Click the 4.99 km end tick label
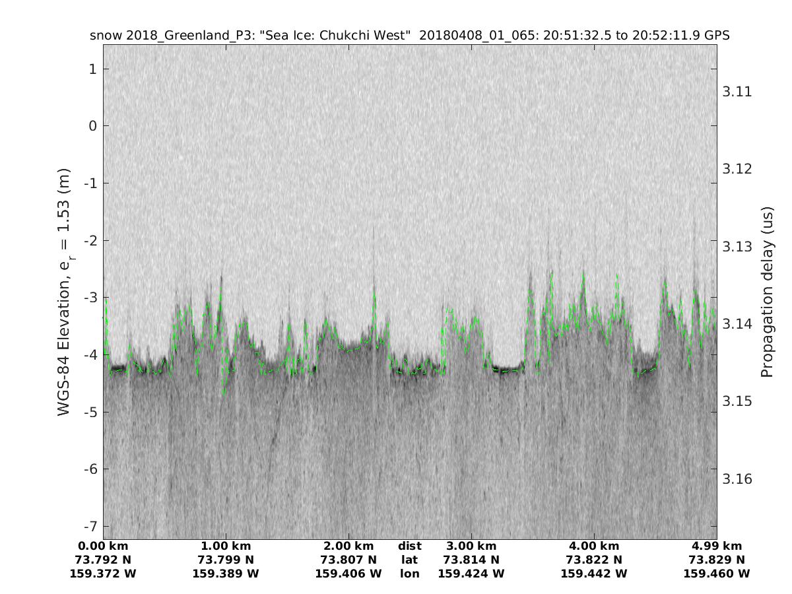The image size is (792, 594). (717, 546)
